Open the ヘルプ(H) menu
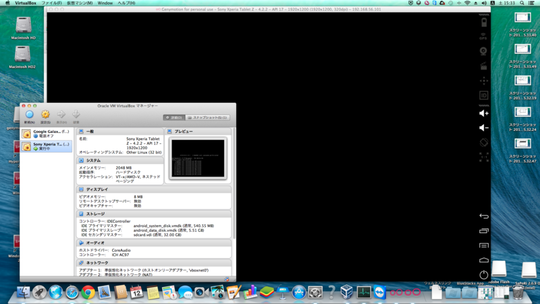Viewport: 540px width, 304px height. tap(126, 3)
